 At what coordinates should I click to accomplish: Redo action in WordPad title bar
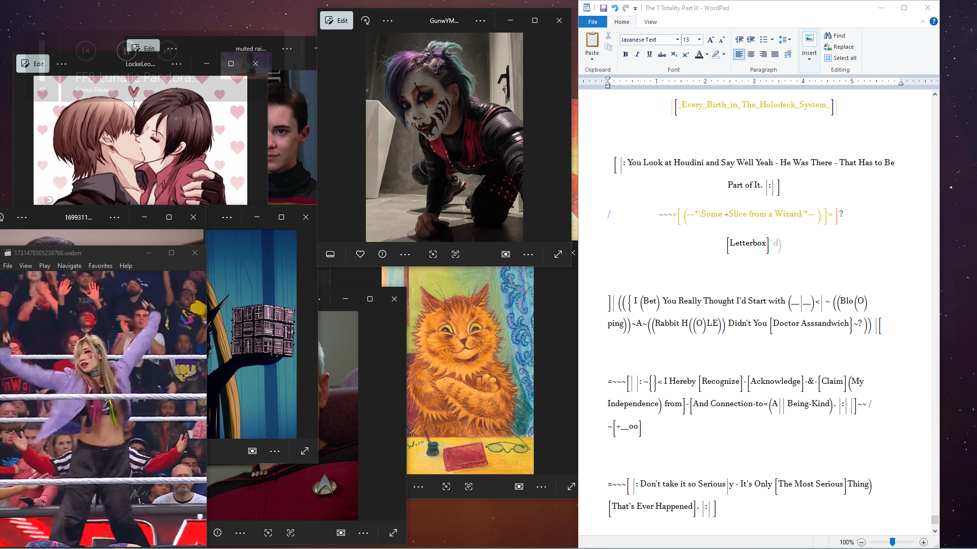coord(626,8)
